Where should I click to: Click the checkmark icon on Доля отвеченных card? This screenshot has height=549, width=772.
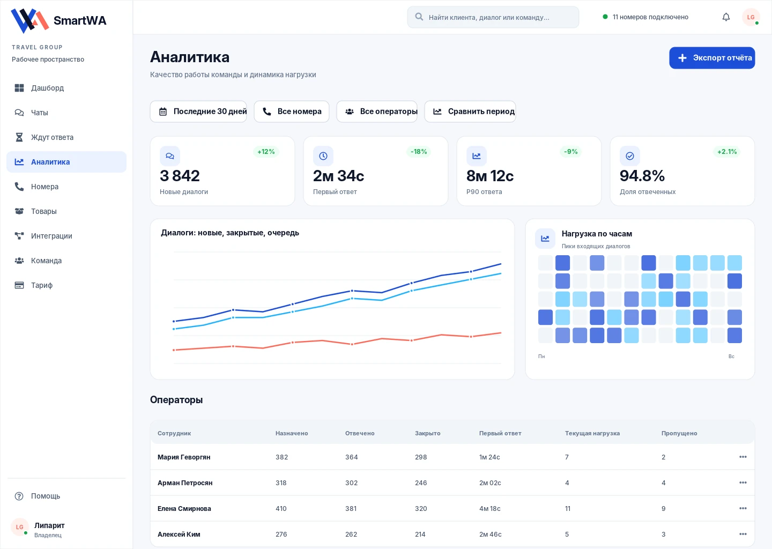point(630,156)
